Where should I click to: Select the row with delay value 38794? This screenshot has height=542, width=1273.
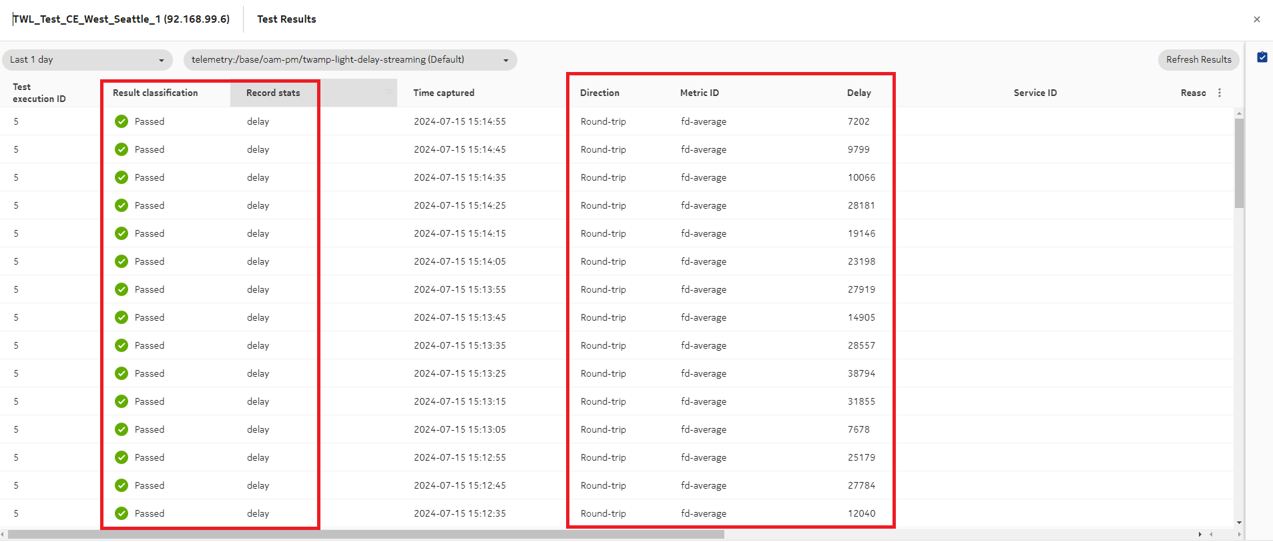(861, 373)
